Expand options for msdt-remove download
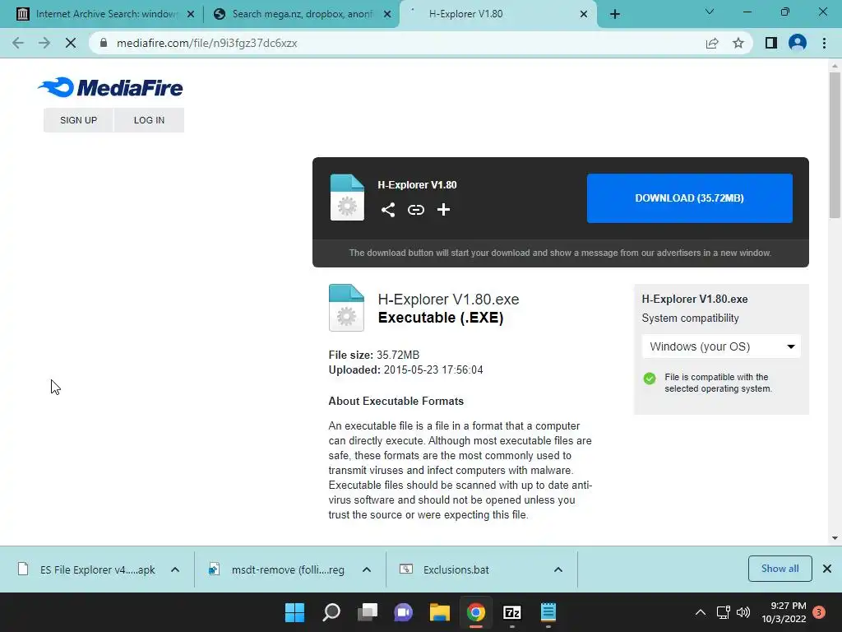This screenshot has width=842, height=632. pyautogui.click(x=367, y=569)
